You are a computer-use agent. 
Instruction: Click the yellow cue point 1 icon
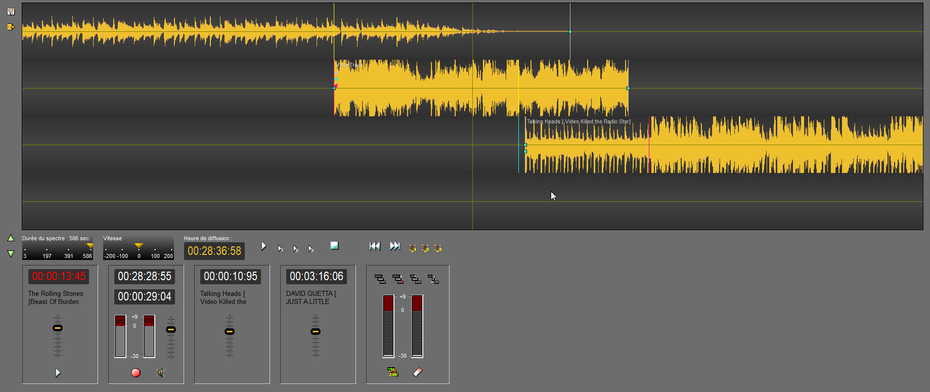click(x=413, y=248)
